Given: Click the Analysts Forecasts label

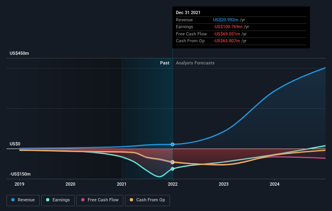Looking at the screenshot, I should pyautogui.click(x=195, y=63).
